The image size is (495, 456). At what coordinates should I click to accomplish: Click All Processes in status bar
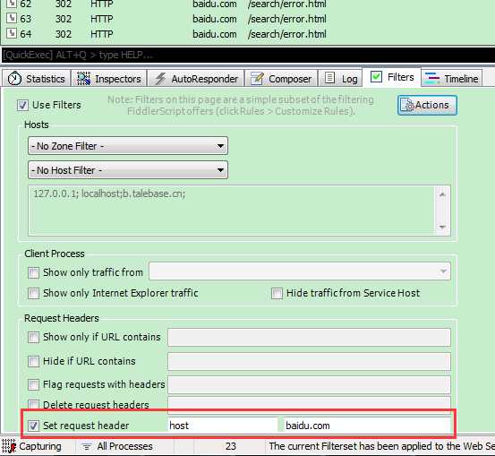[124, 446]
